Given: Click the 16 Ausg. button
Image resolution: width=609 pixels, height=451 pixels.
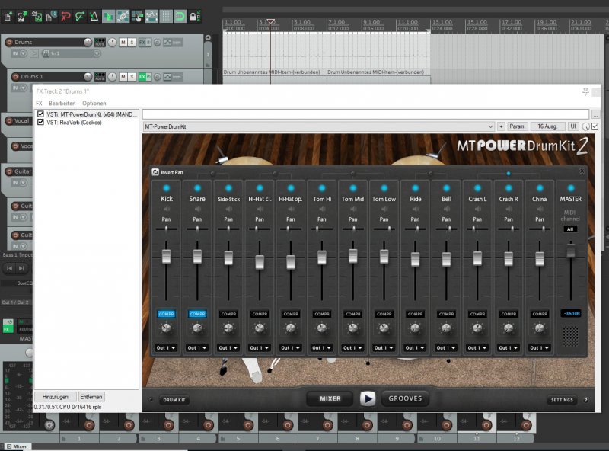Looking at the screenshot, I should pos(547,126).
